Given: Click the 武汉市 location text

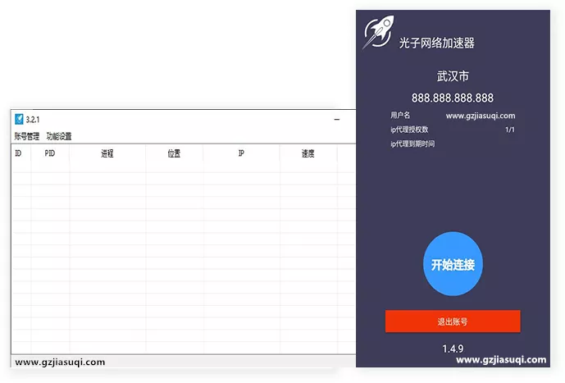Looking at the screenshot, I should 453,76.
